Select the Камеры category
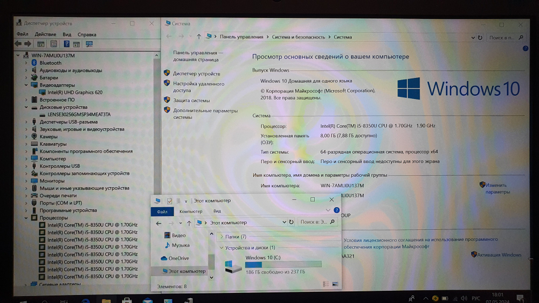 pos(49,137)
